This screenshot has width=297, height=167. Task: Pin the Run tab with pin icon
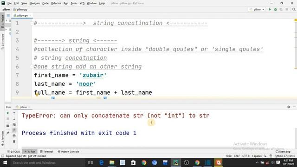coord(8,133)
